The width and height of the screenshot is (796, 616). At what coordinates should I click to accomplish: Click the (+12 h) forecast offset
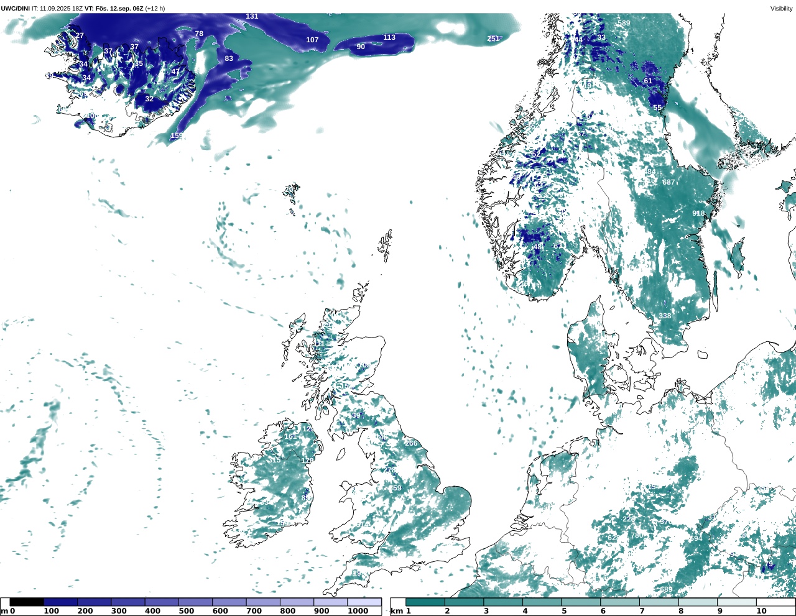(x=155, y=9)
